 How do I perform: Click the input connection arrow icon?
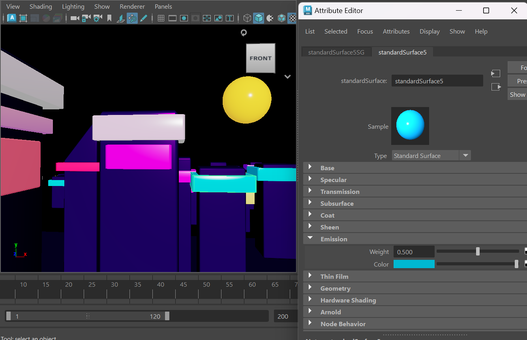(496, 73)
